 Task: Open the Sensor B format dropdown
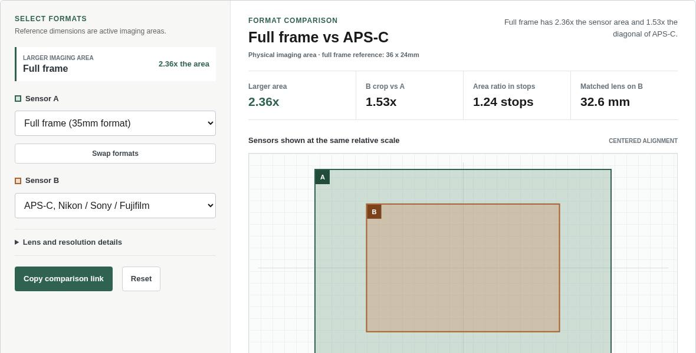pos(115,205)
